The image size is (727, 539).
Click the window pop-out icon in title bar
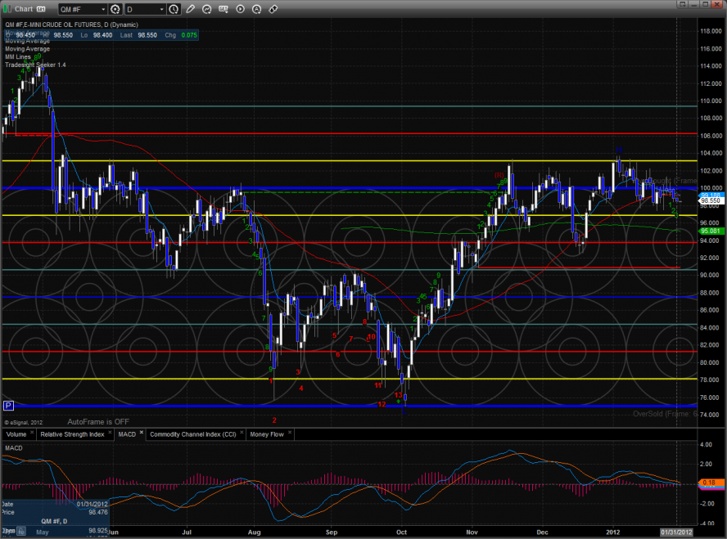(682, 4)
